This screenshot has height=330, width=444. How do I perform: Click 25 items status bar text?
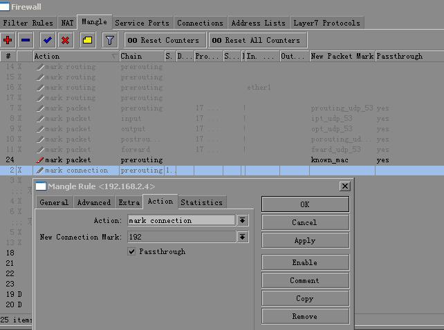click(16, 320)
